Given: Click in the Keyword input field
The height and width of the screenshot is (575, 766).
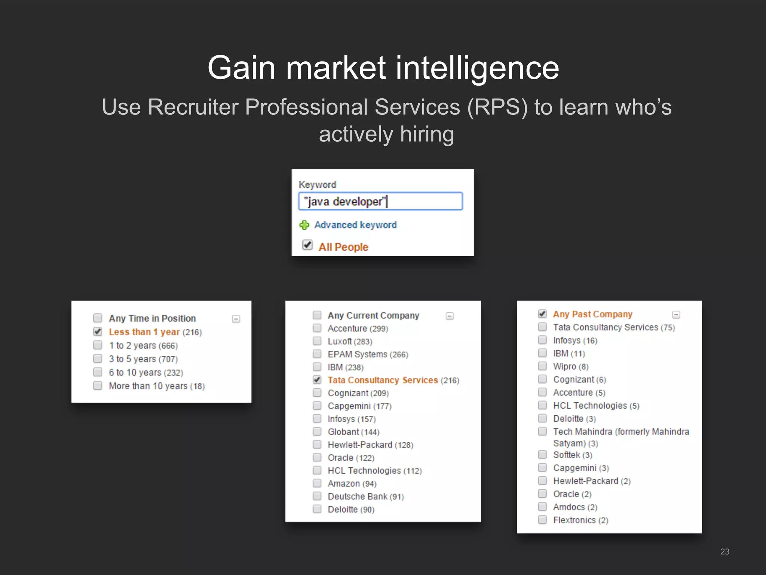Looking at the screenshot, I should point(380,202).
